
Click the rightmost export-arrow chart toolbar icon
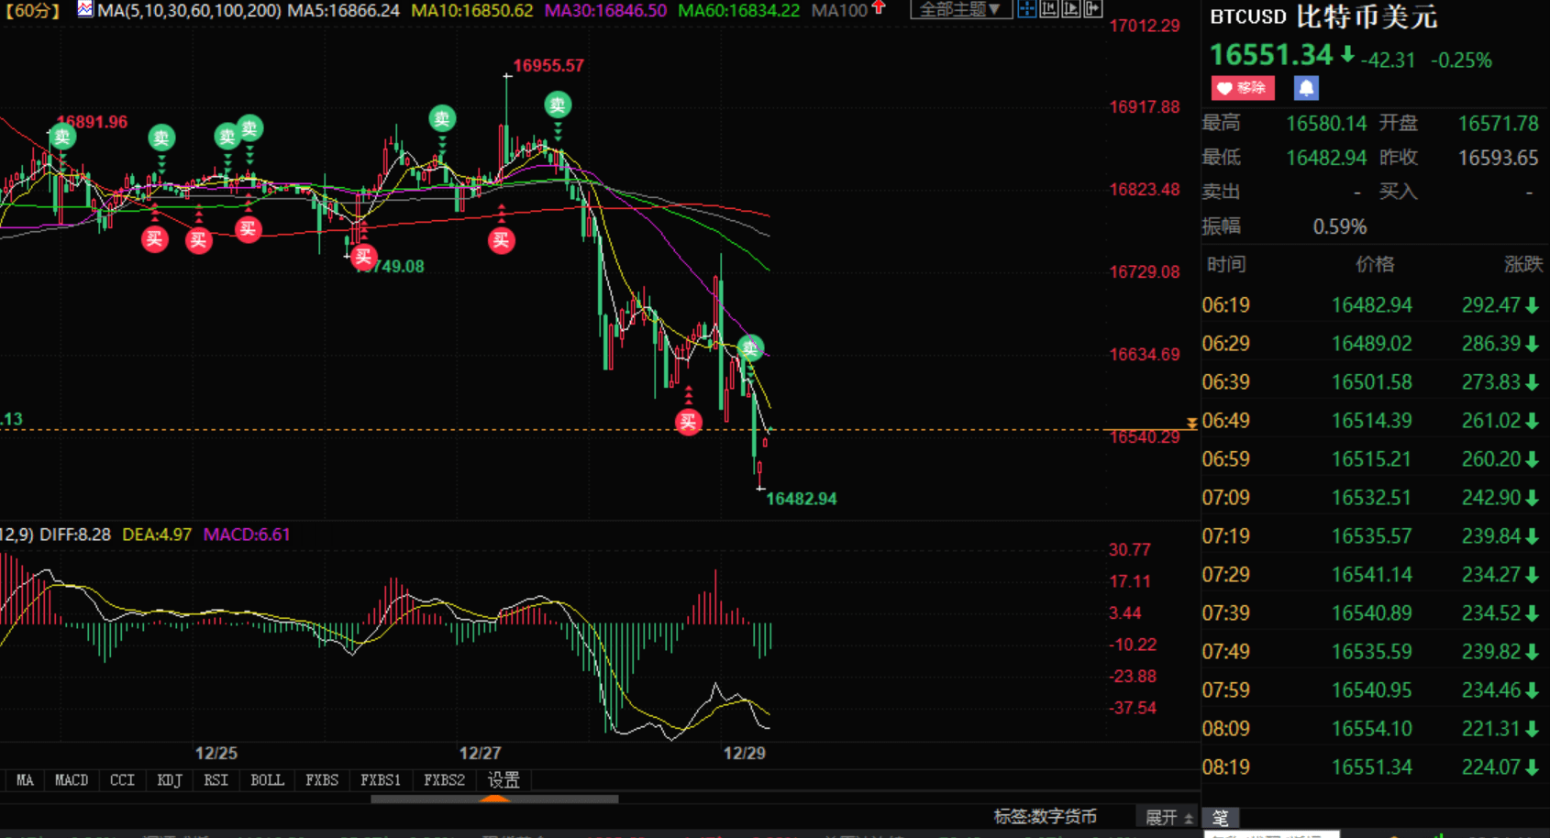1092,9
